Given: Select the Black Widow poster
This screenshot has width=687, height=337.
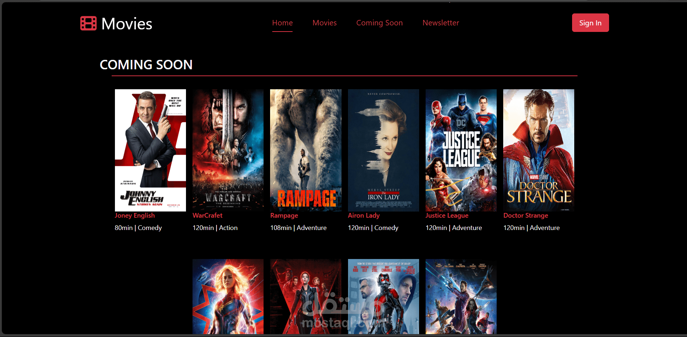Looking at the screenshot, I should click(x=306, y=296).
